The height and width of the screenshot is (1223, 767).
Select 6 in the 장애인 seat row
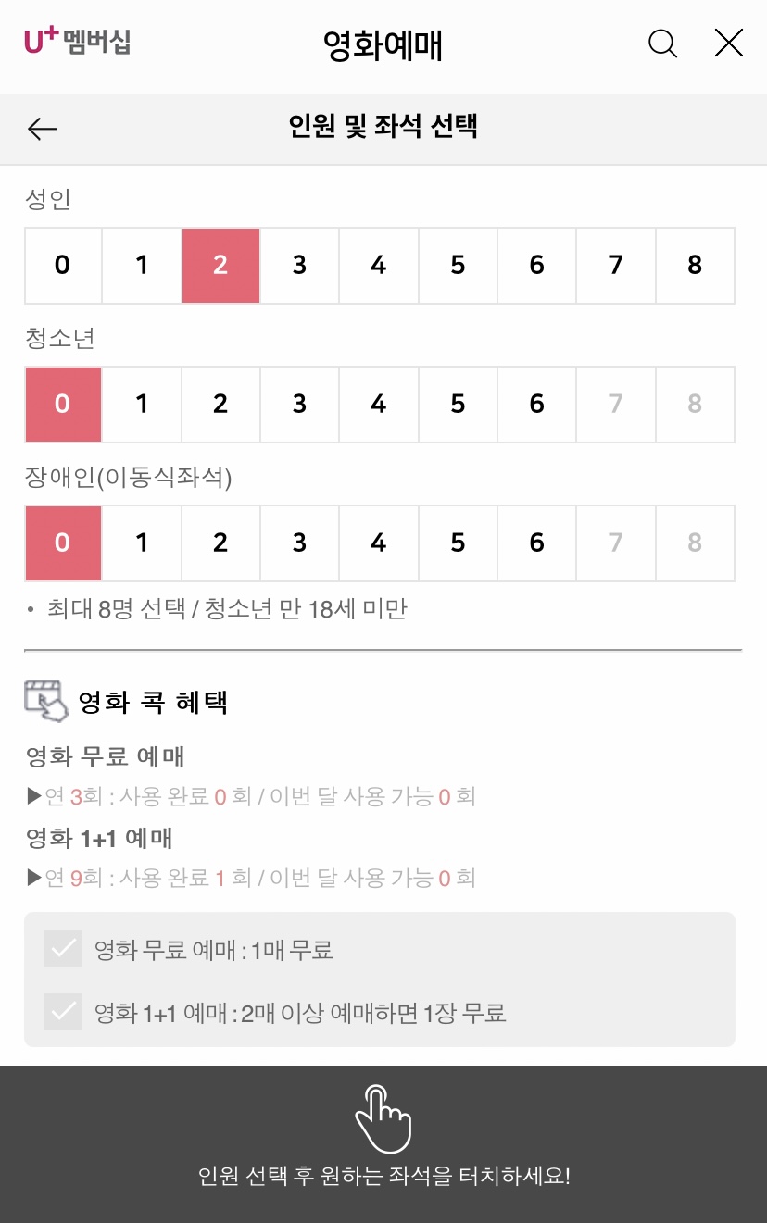(x=535, y=543)
